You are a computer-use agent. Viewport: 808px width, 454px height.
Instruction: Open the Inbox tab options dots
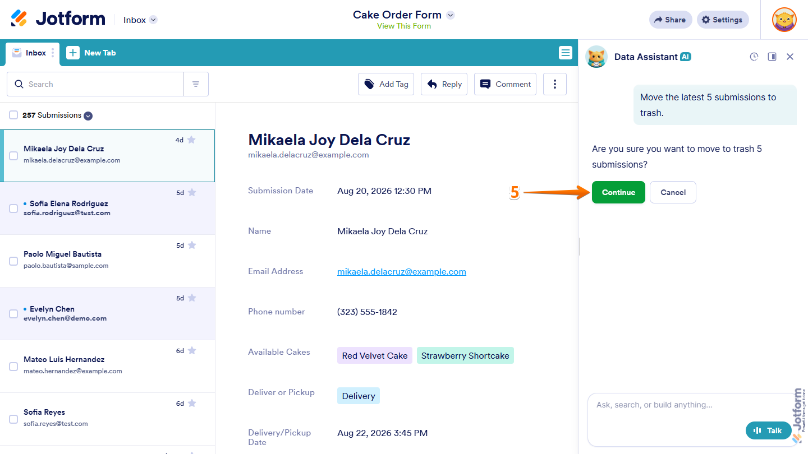point(53,53)
